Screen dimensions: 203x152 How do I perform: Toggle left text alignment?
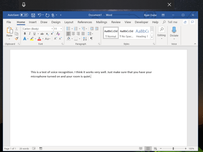point(68,34)
